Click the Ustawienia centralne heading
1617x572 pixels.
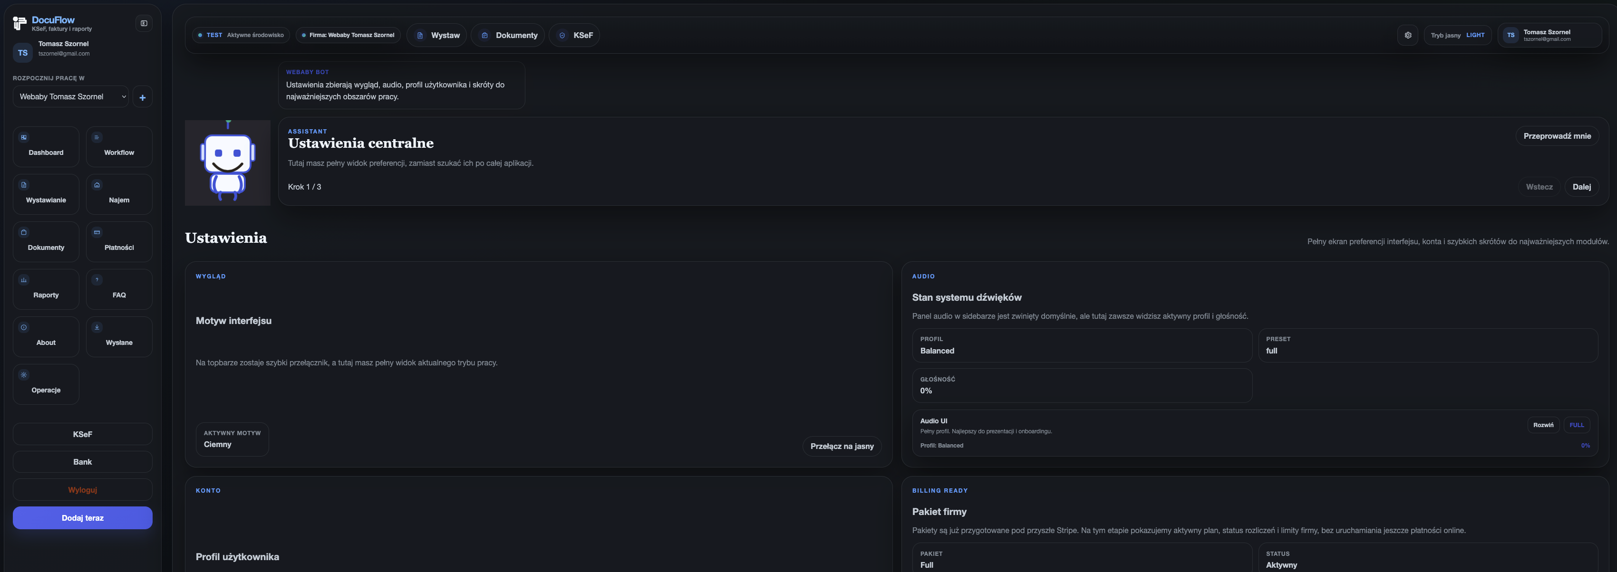[360, 143]
